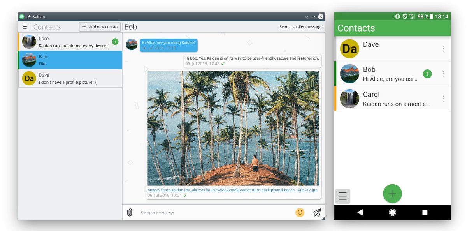
Task: Open the palm tree beach image
Action: point(233,128)
